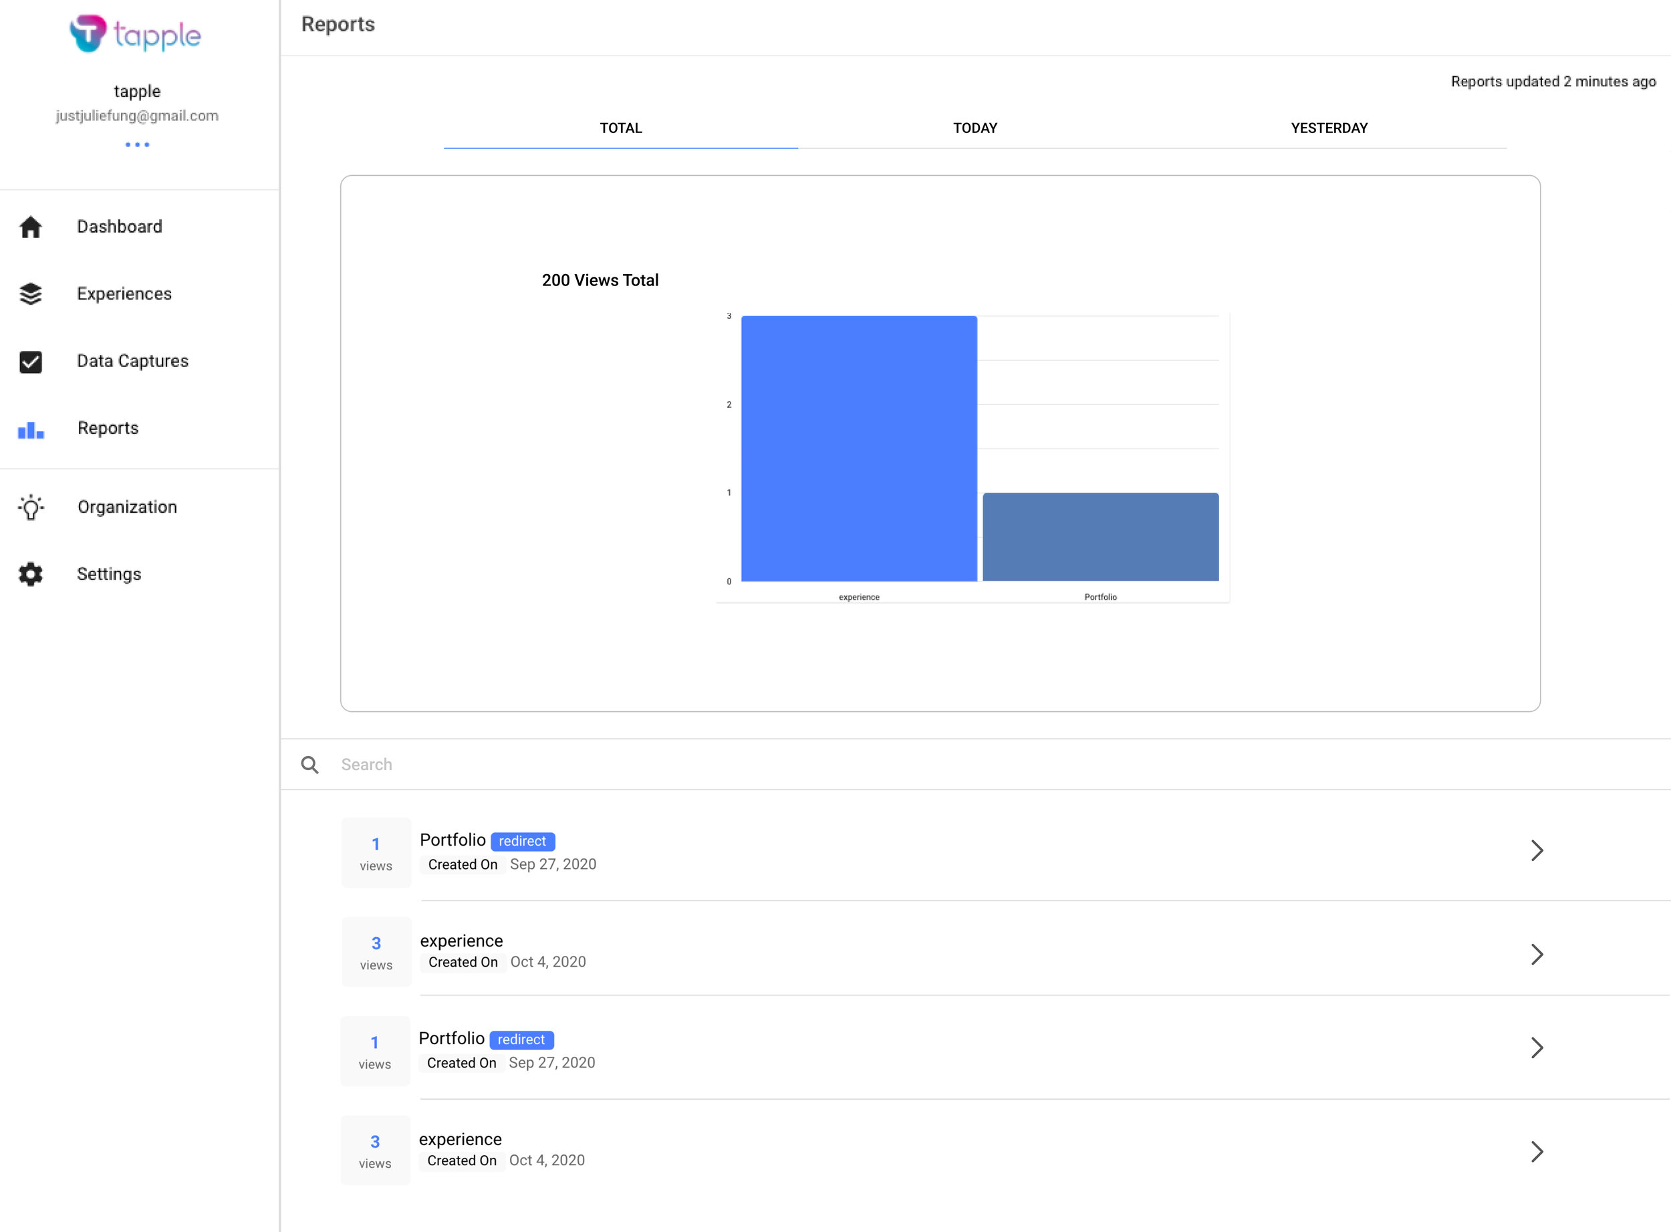Viewport: 1671px width, 1232px height.
Task: Expand first experience row chevron
Action: pyautogui.click(x=1537, y=954)
